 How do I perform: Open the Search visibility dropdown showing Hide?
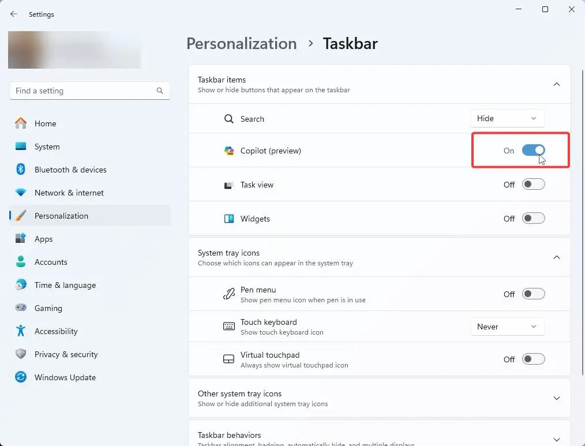click(507, 118)
